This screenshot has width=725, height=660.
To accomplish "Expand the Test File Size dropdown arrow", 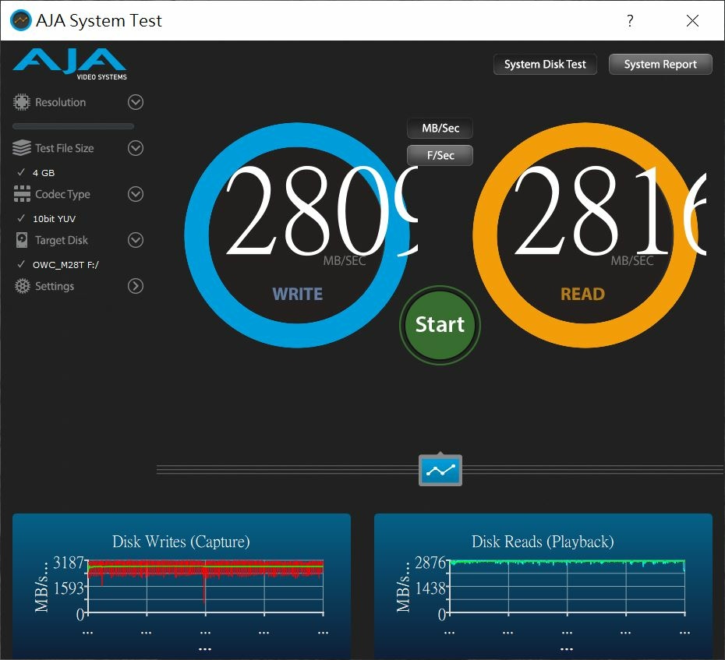I will [x=136, y=148].
